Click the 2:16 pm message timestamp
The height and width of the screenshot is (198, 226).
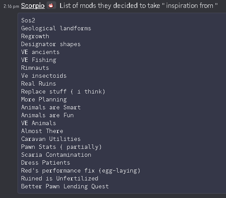coord(11,6)
